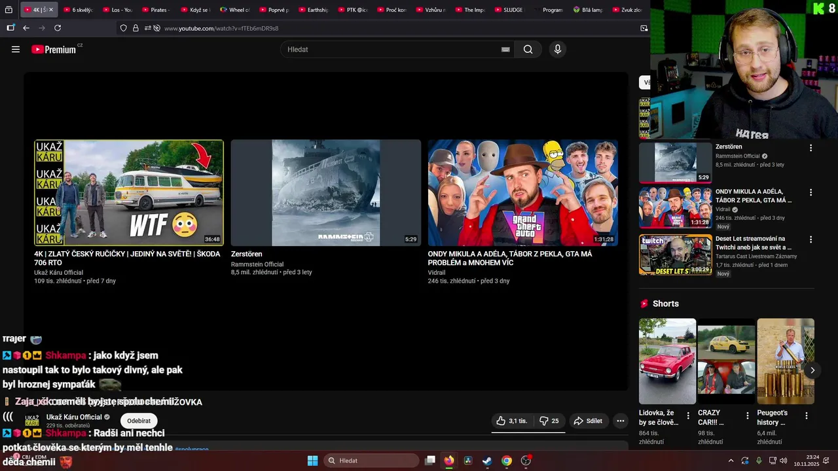Open Firefox from the taskbar
Image resolution: width=838 pixels, height=471 pixels.
449,461
